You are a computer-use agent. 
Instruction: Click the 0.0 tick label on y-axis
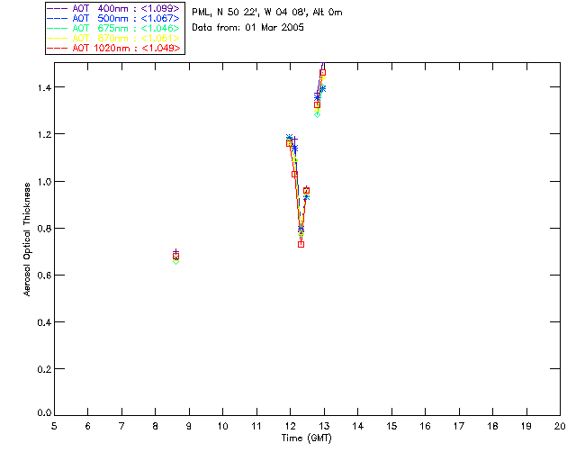tap(44, 412)
